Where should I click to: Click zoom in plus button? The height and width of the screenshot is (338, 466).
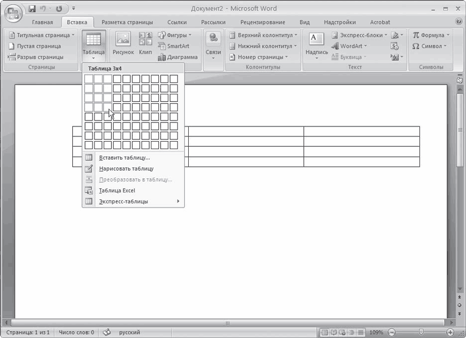coord(450,332)
